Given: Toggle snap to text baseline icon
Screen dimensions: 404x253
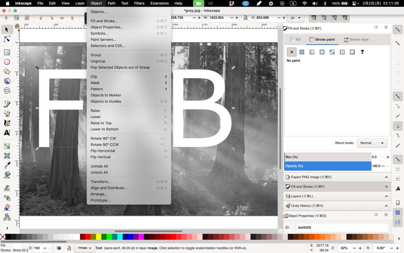Looking at the screenshot, I should point(398,189).
